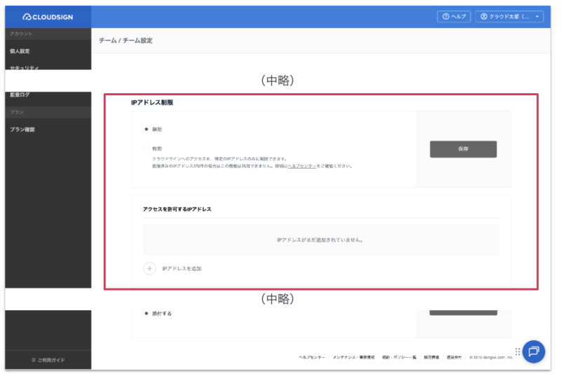
Task: Click the CloudSign logo
Action: point(47,17)
